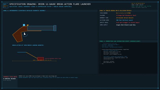
Task: Click the flare.Color = Color3.fromRGB code line
Action: [x=112, y=54]
